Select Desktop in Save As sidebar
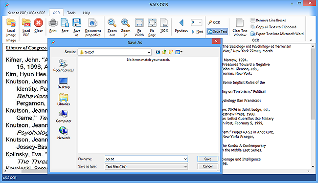The width and height of the screenshot is (318, 183). (x=64, y=83)
